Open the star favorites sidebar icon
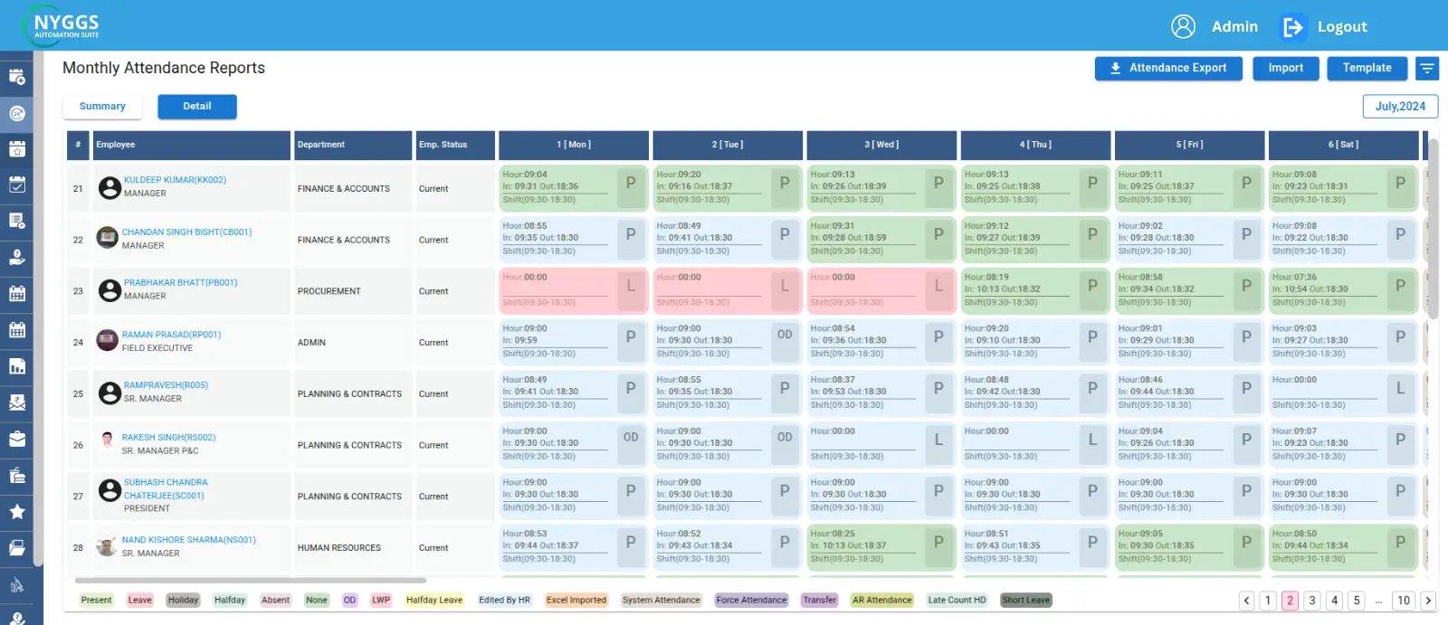 pyautogui.click(x=16, y=511)
